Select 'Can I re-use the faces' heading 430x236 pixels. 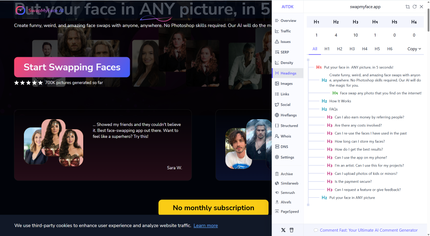point(371,133)
